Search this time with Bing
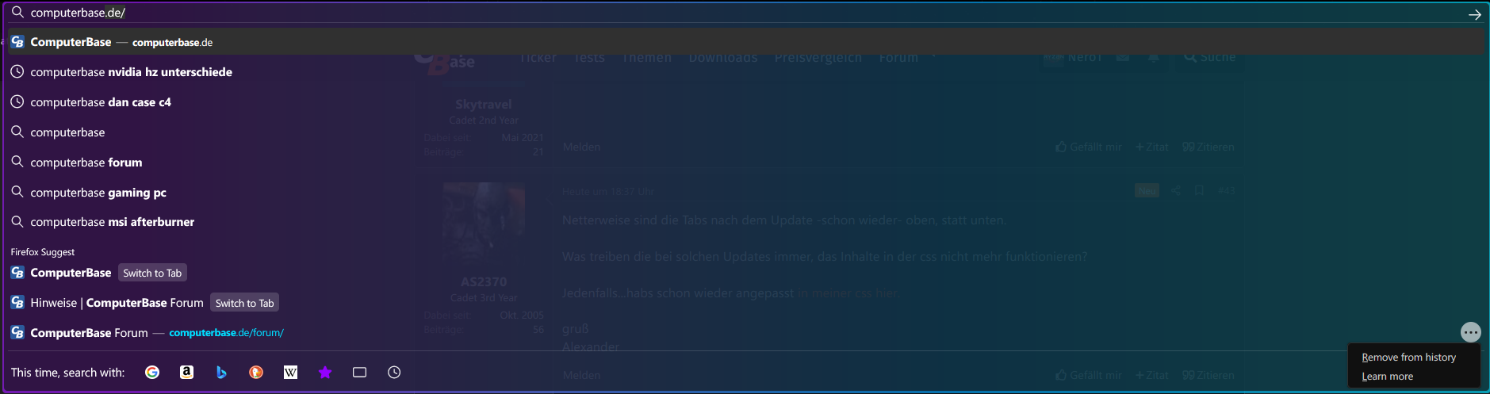Viewport: 1490px width, 394px height. click(x=221, y=373)
